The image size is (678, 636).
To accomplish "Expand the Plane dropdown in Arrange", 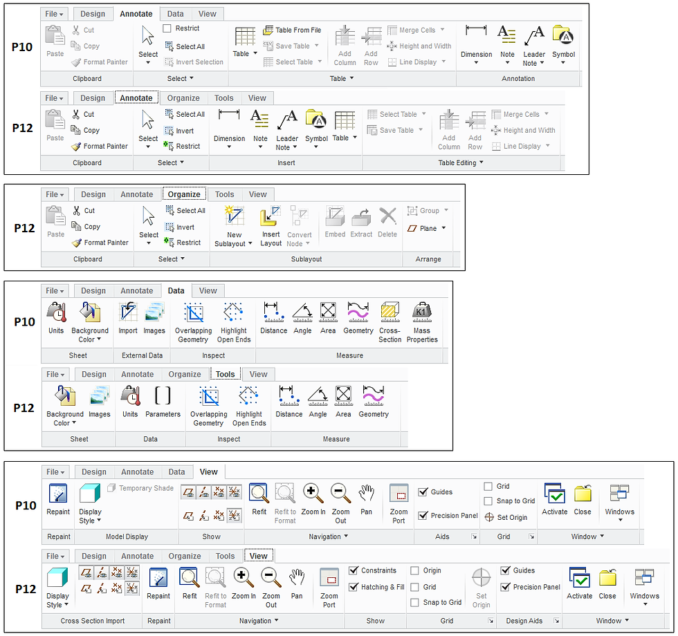I will click(443, 228).
